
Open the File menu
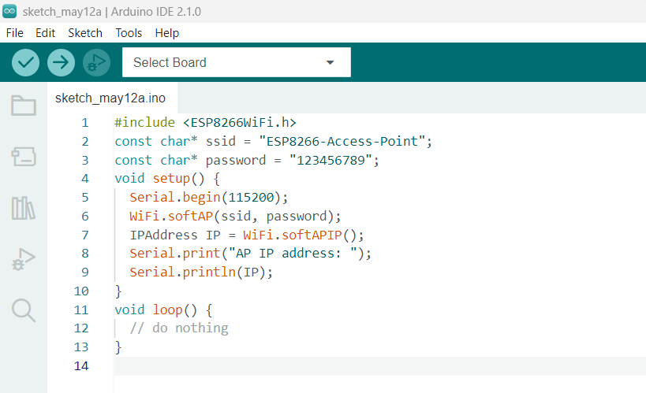[14, 33]
